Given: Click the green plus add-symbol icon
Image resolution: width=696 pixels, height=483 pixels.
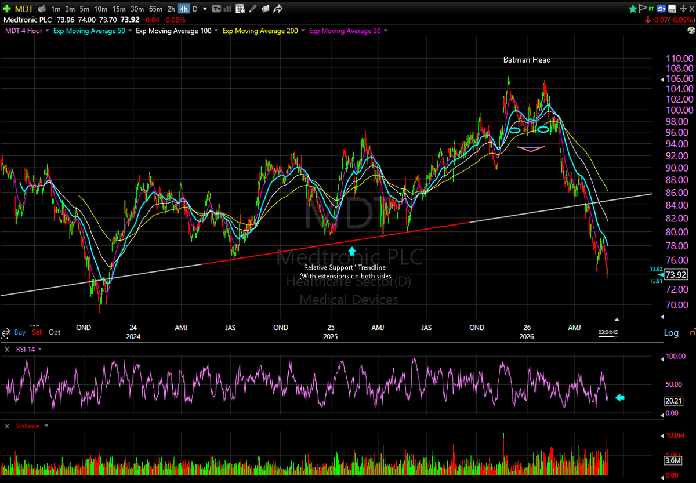Looking at the screenshot, I should pos(6,9).
